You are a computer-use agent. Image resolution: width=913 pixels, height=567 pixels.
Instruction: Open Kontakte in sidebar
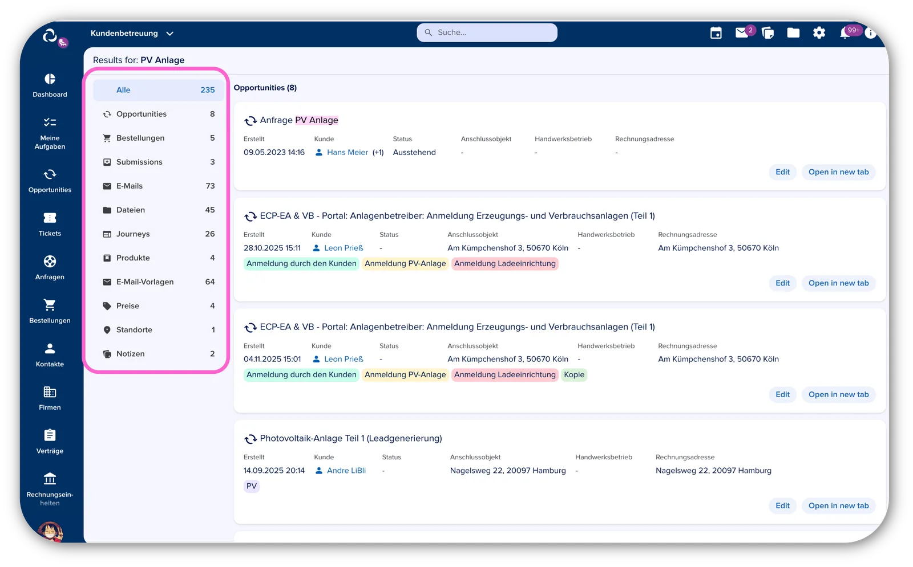50,355
